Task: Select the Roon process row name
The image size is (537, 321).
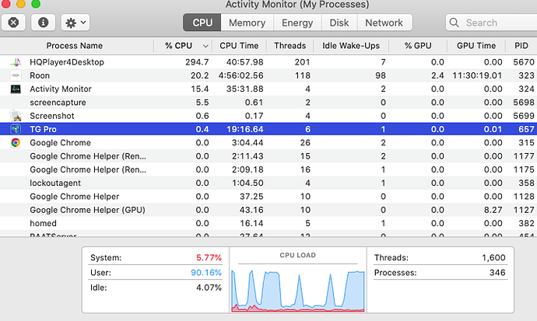Action: (40, 75)
